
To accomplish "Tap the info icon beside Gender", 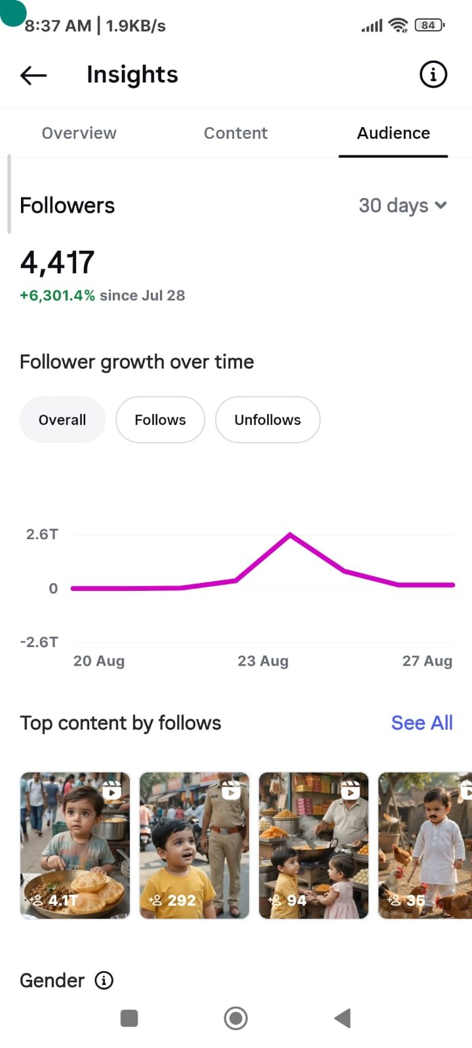I will tap(104, 981).
